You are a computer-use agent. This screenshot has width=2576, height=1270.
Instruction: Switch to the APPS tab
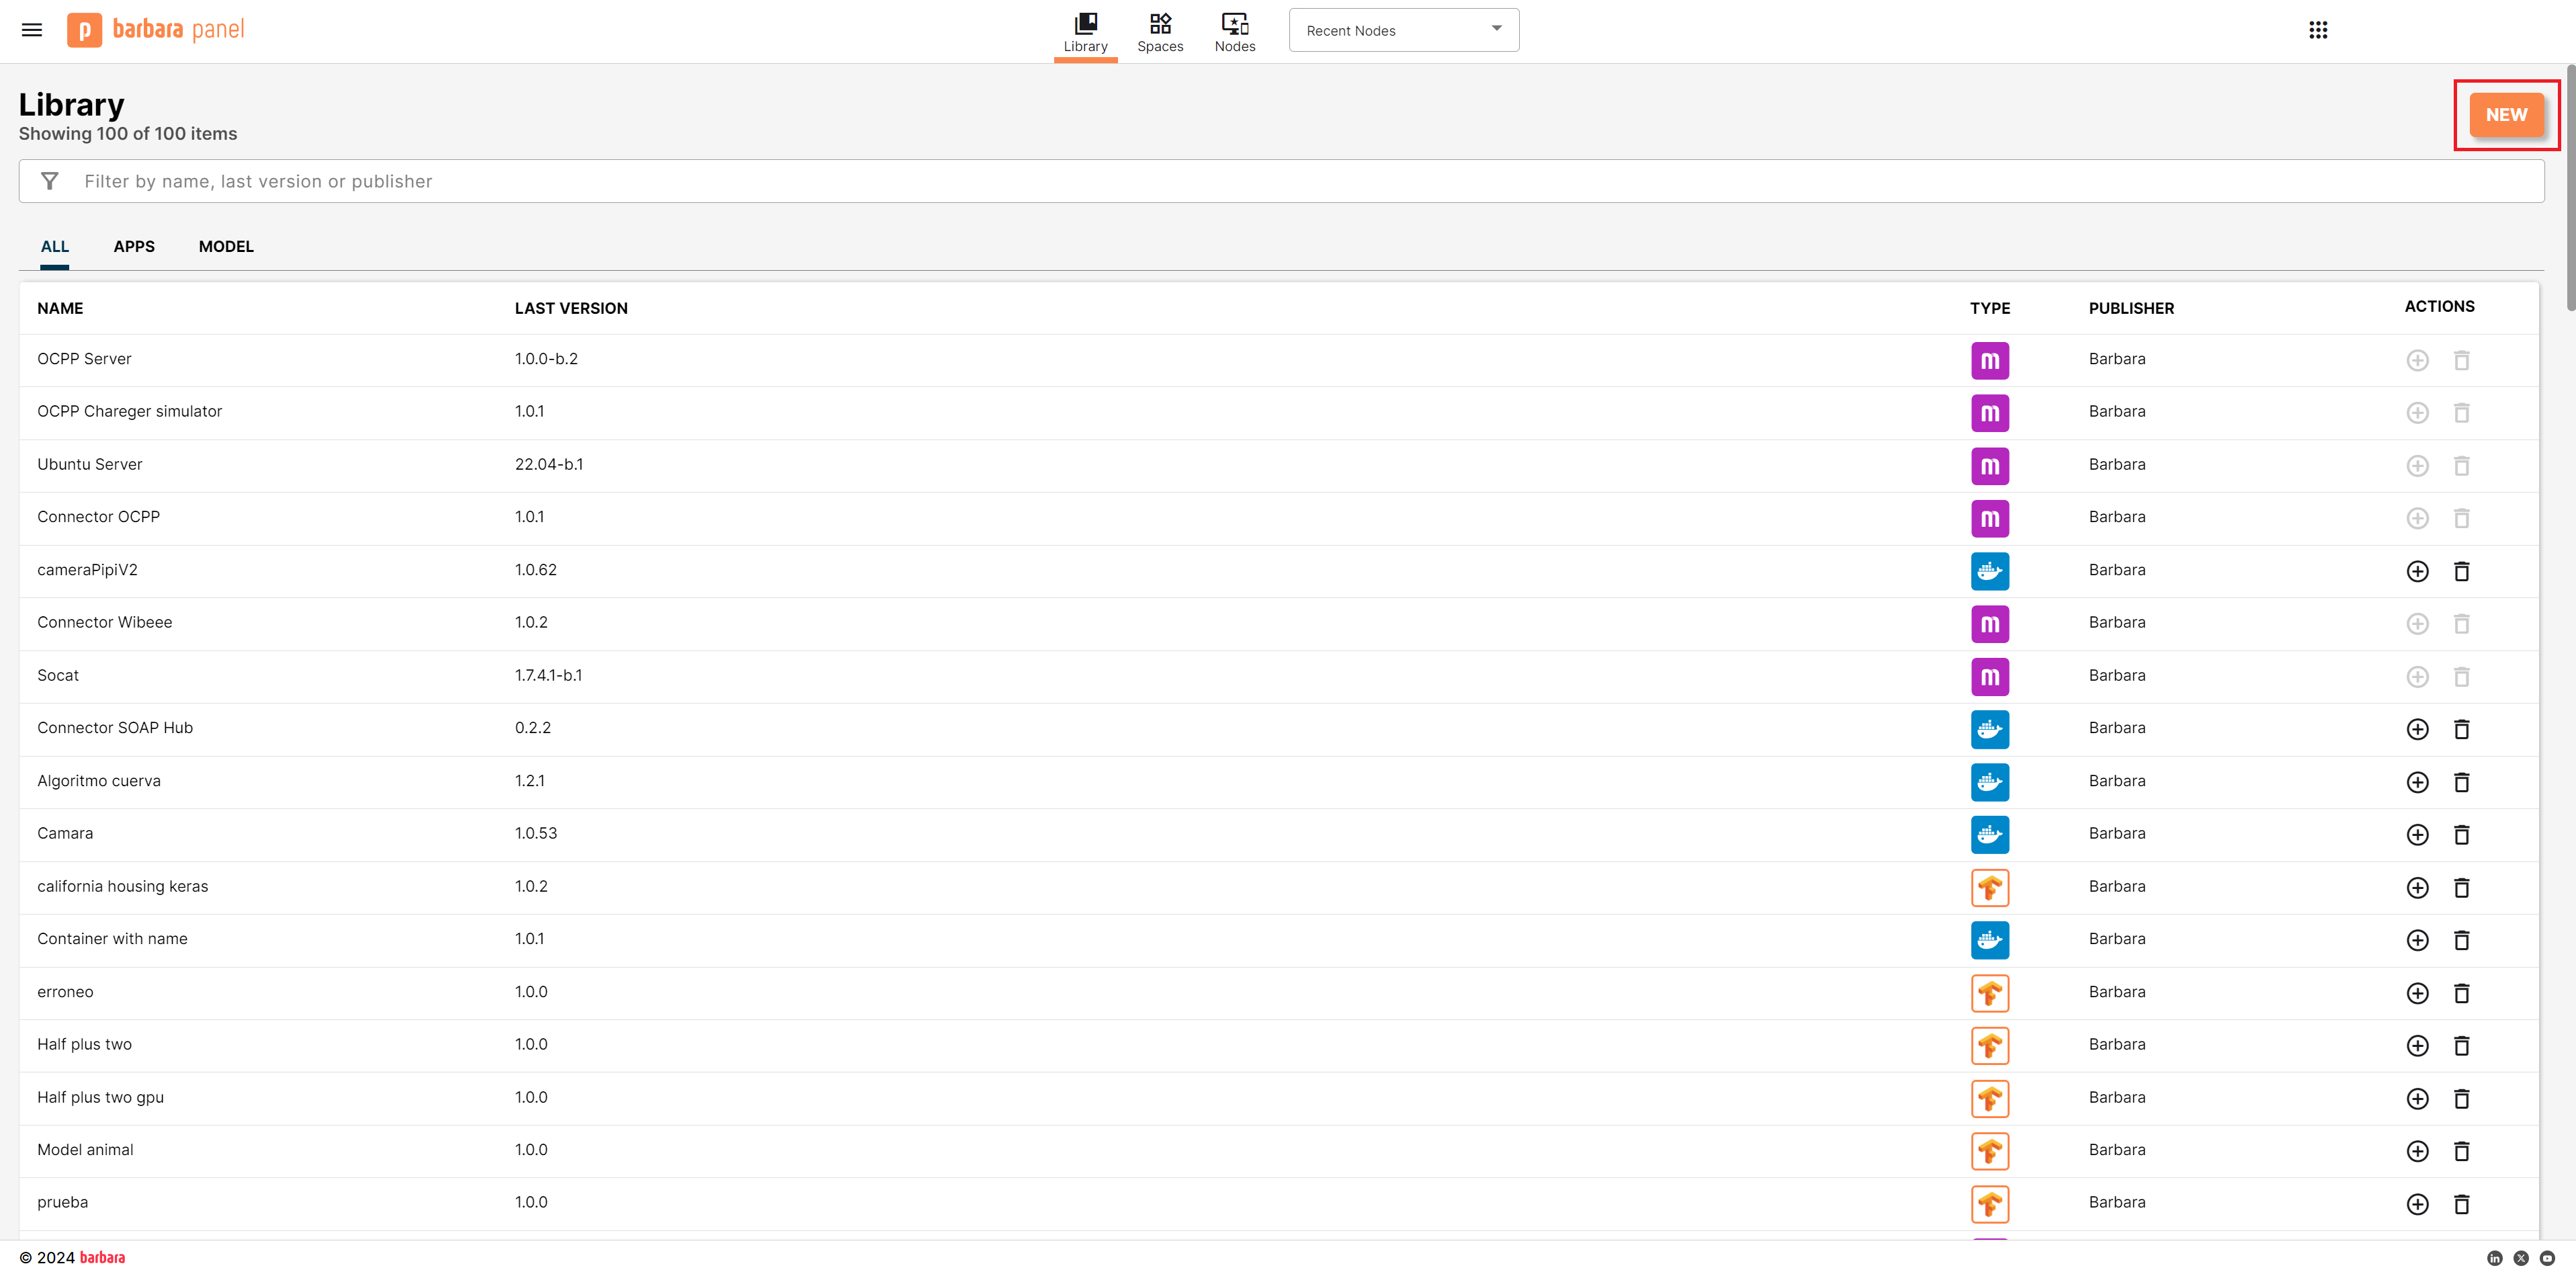point(134,246)
